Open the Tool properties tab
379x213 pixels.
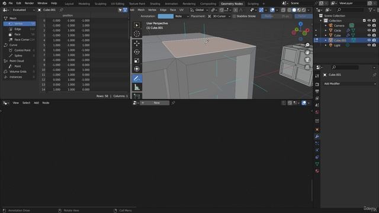(x=317, y=76)
